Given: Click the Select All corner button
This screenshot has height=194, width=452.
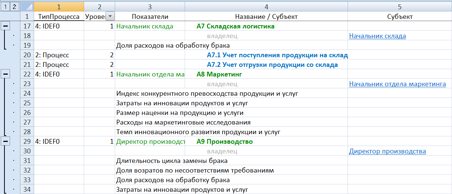Looking at the screenshot, I should pyautogui.click(x=26, y=7).
